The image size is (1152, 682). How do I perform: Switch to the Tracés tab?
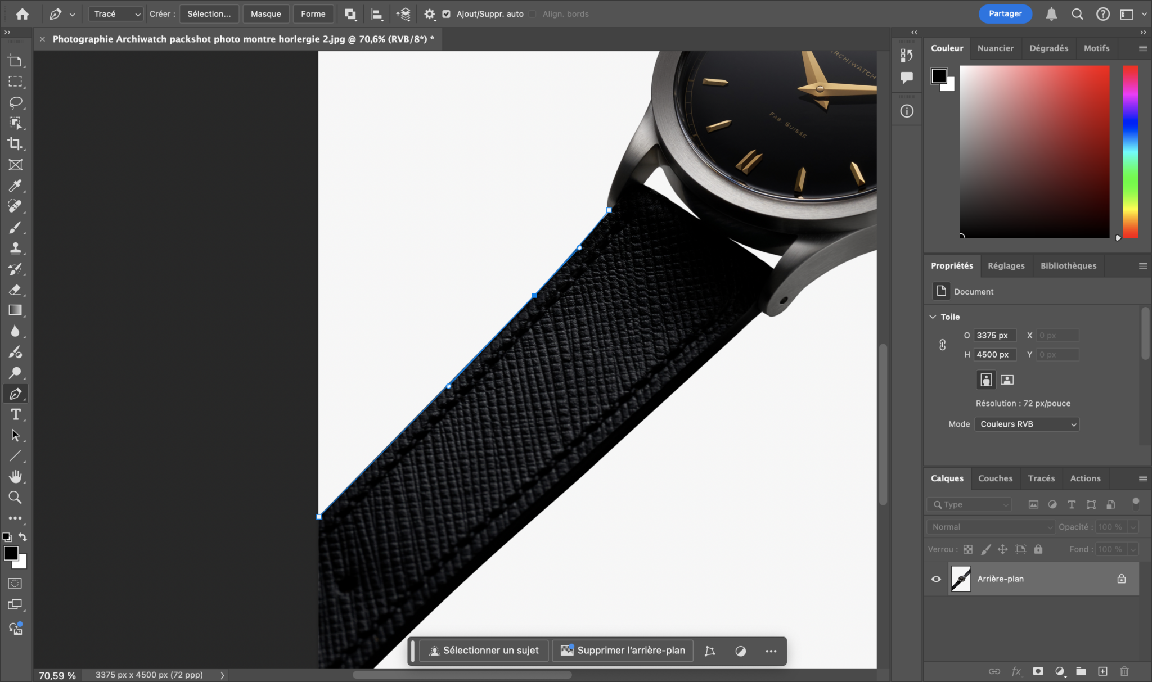point(1041,478)
